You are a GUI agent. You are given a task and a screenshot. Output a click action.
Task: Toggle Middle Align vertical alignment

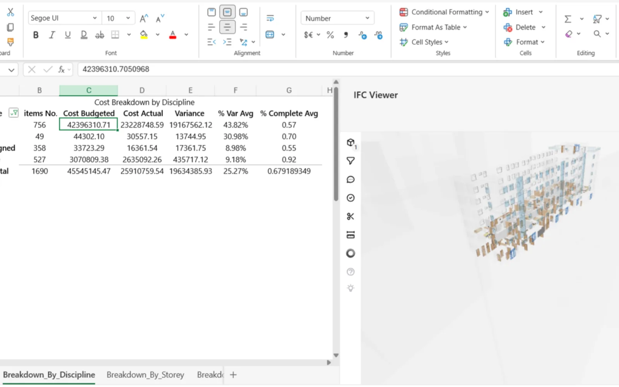(227, 12)
